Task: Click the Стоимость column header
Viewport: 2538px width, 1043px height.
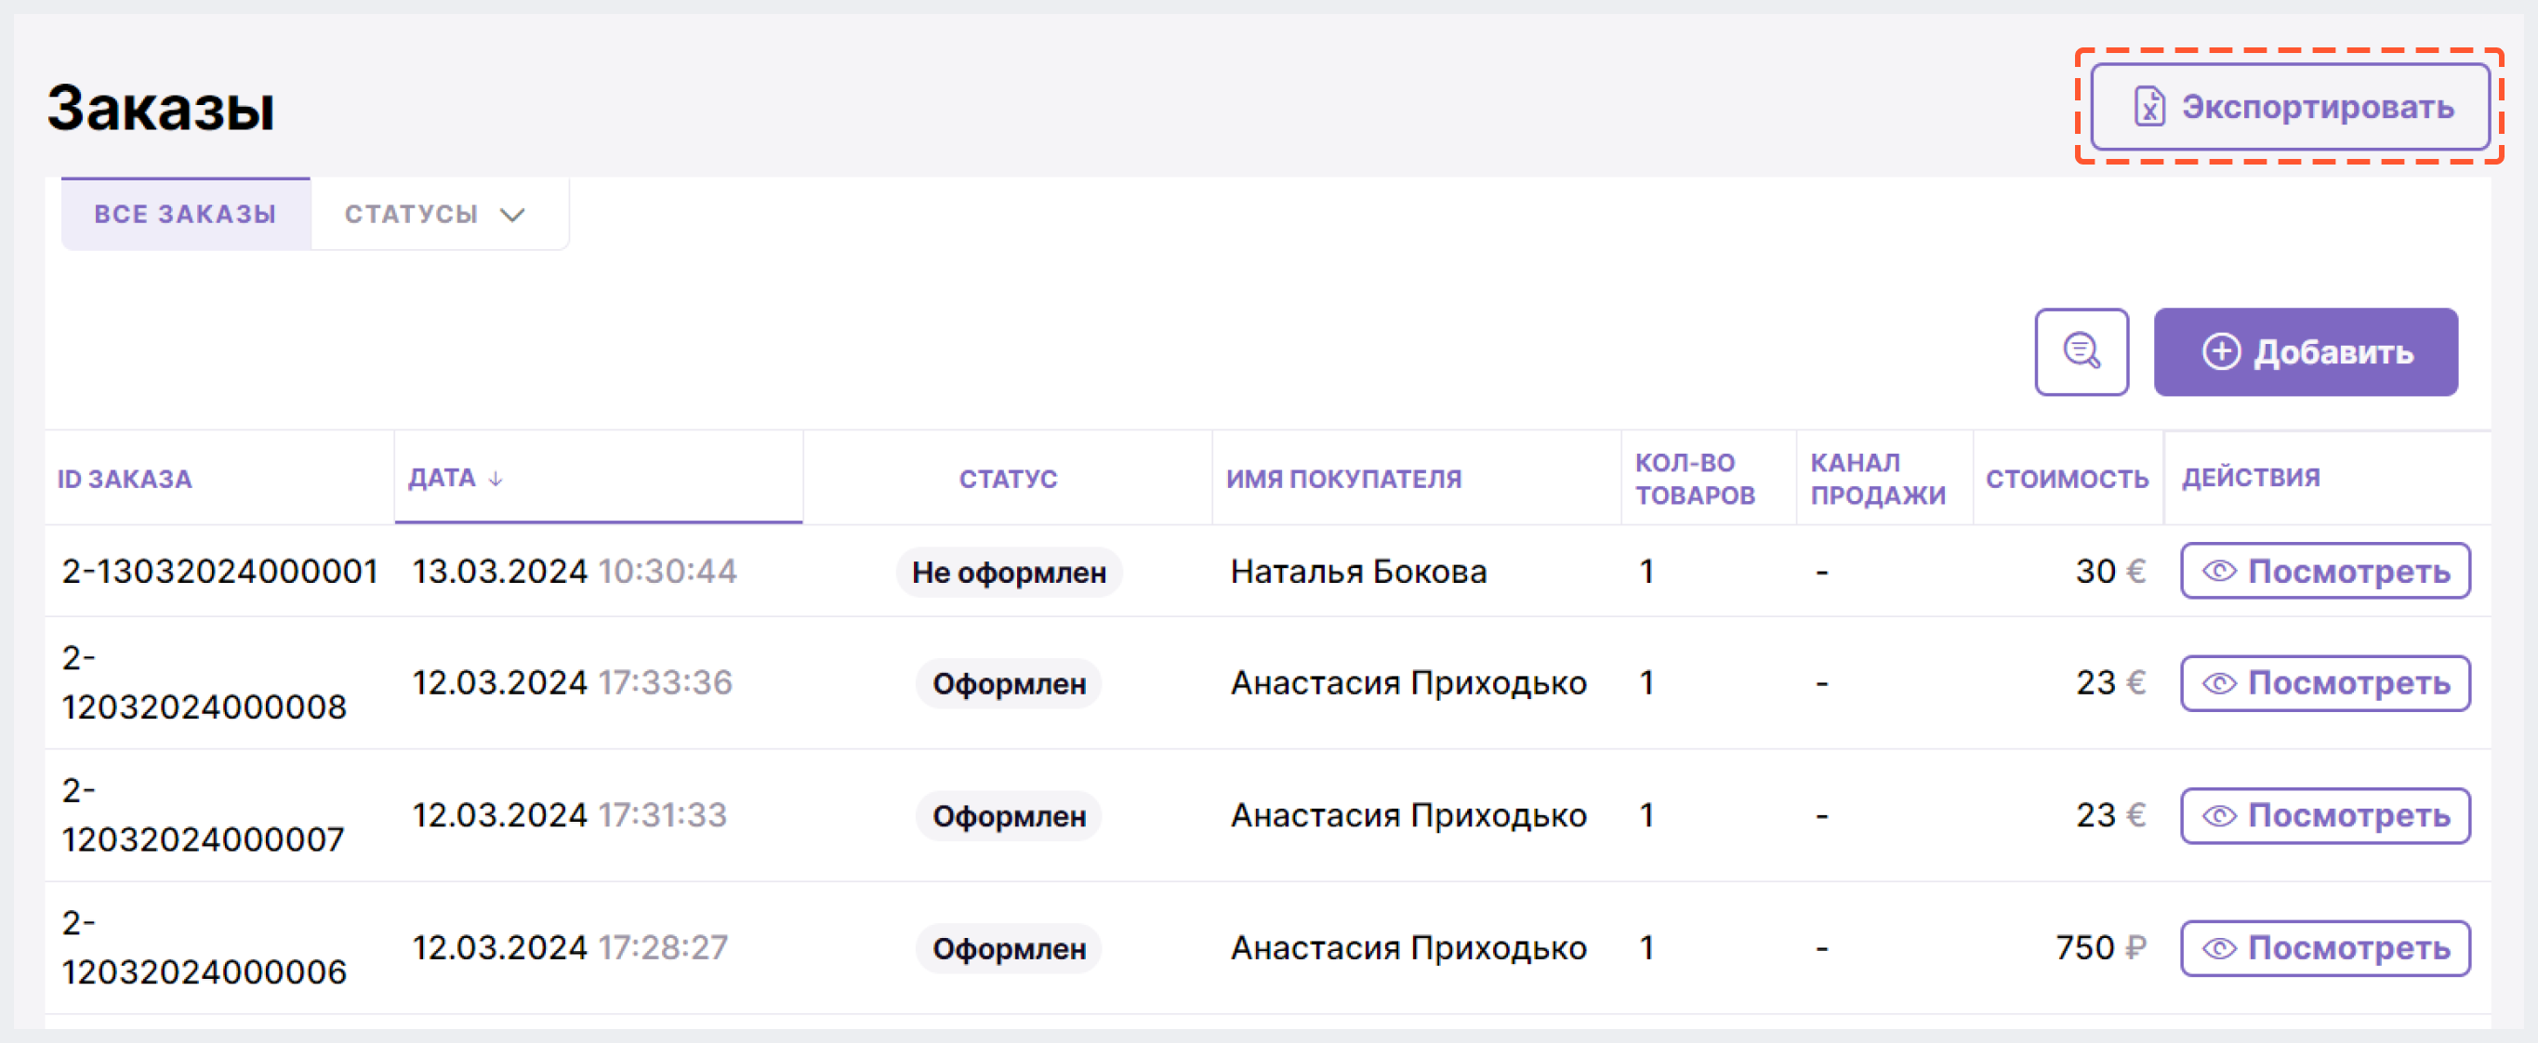Action: point(2066,479)
